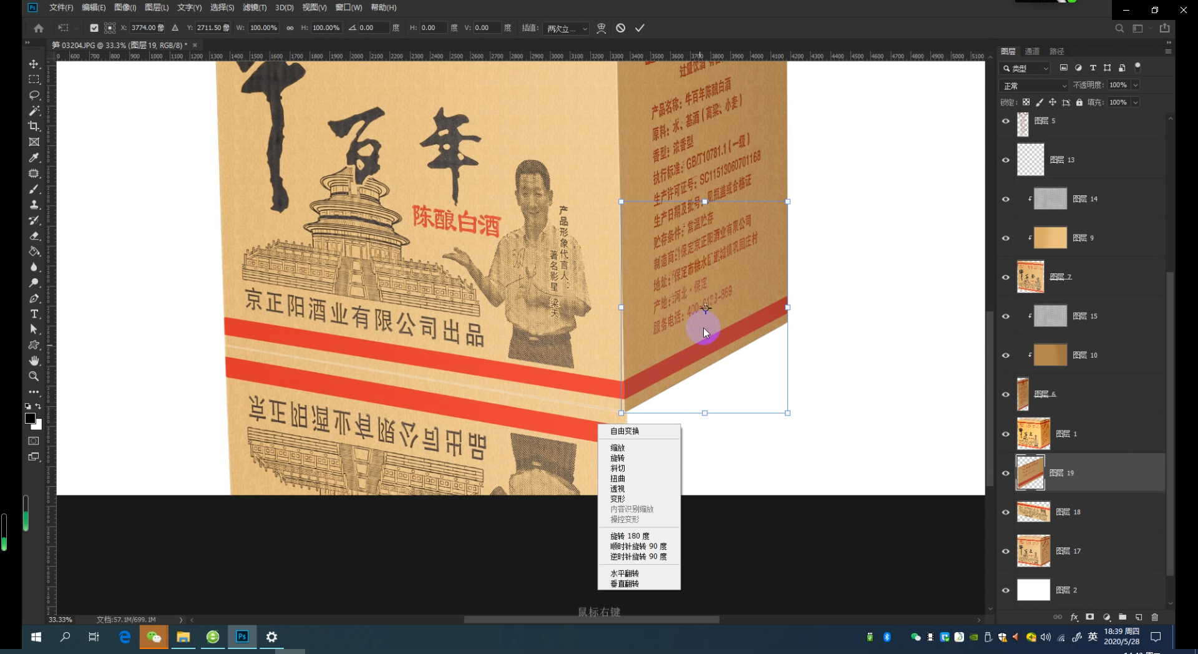
Task: Select the 图层 17 layer thumbnail
Action: pos(1033,551)
